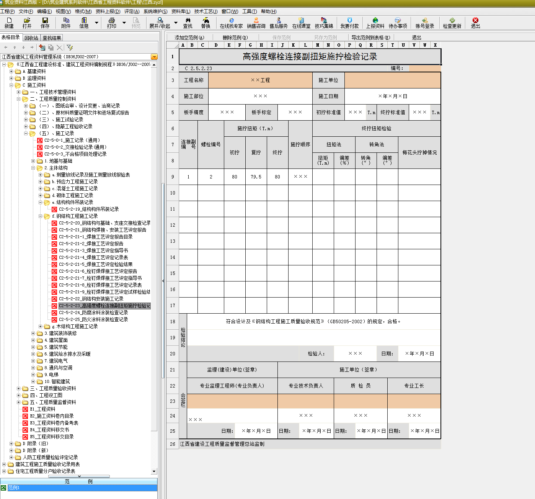
Task: Select C2-5-2-24_防腐涂料涂装检查记录 item
Action: [x=93, y=312]
